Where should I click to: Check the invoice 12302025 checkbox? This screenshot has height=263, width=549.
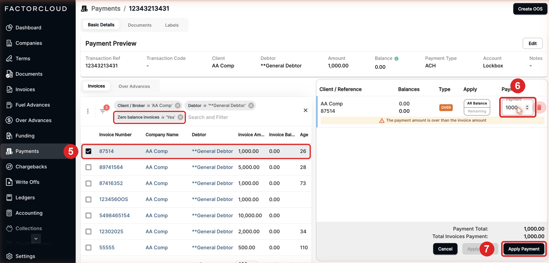point(89,232)
